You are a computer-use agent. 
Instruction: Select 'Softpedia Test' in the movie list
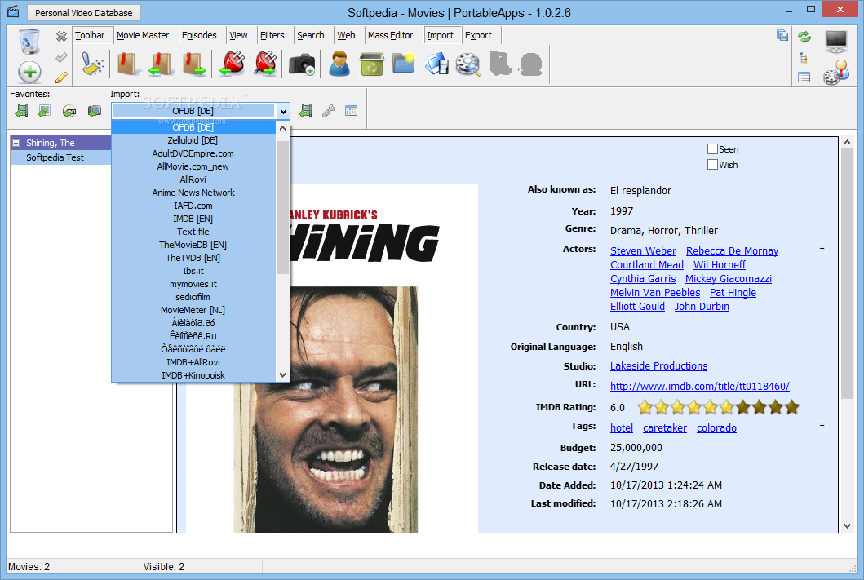(x=55, y=157)
